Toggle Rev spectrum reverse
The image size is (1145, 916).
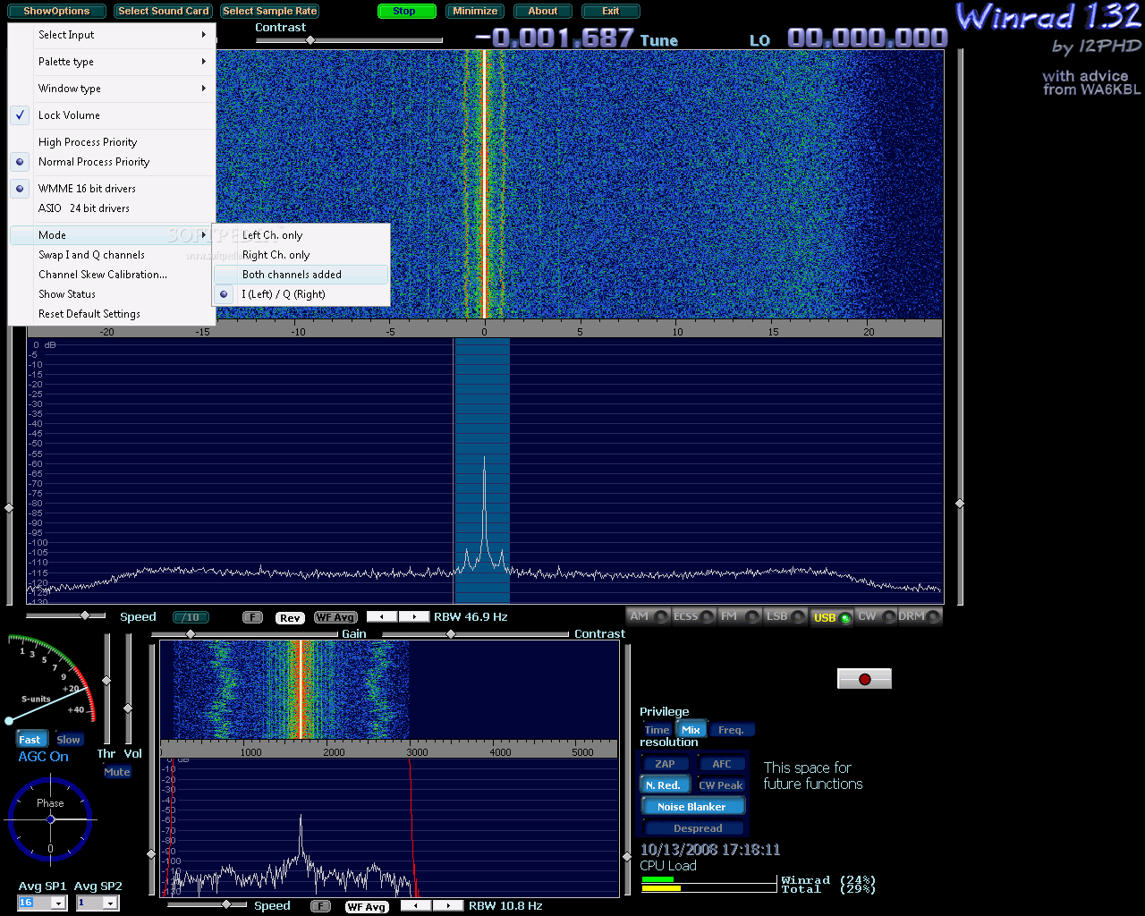[x=290, y=617]
